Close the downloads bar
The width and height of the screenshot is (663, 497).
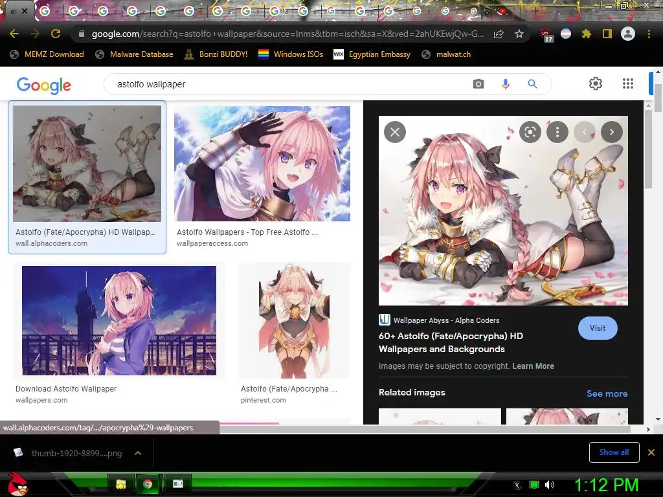coord(651,452)
